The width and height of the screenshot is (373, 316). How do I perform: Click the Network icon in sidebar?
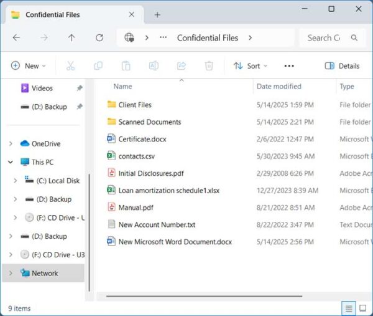[25, 273]
